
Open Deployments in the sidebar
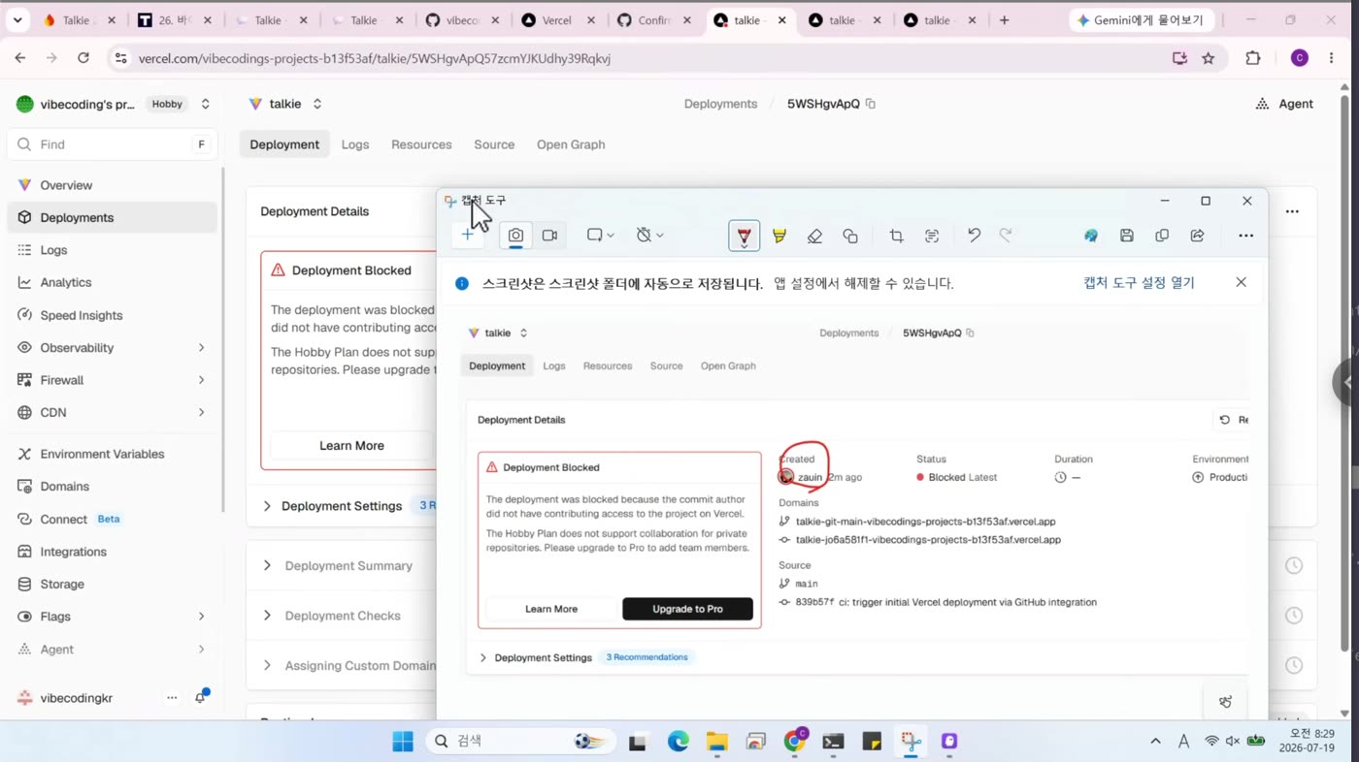tap(113, 217)
